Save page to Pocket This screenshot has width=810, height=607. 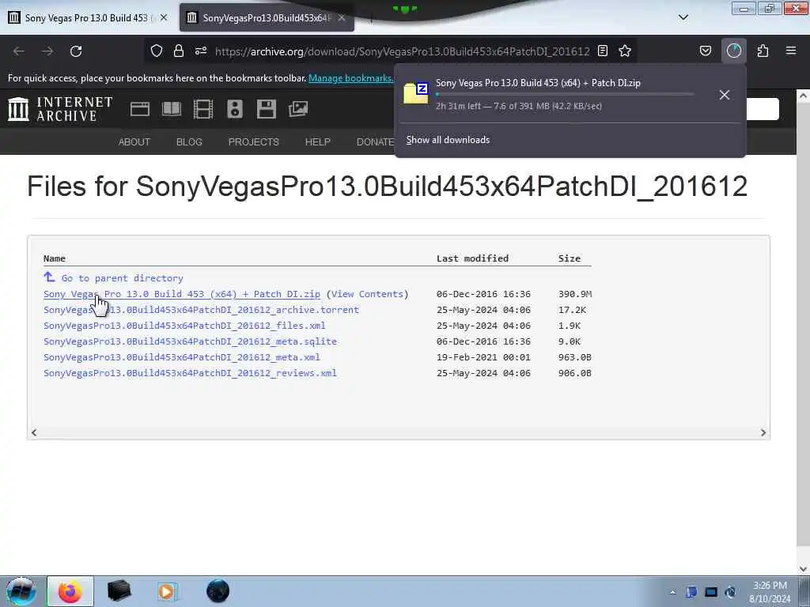(x=705, y=51)
